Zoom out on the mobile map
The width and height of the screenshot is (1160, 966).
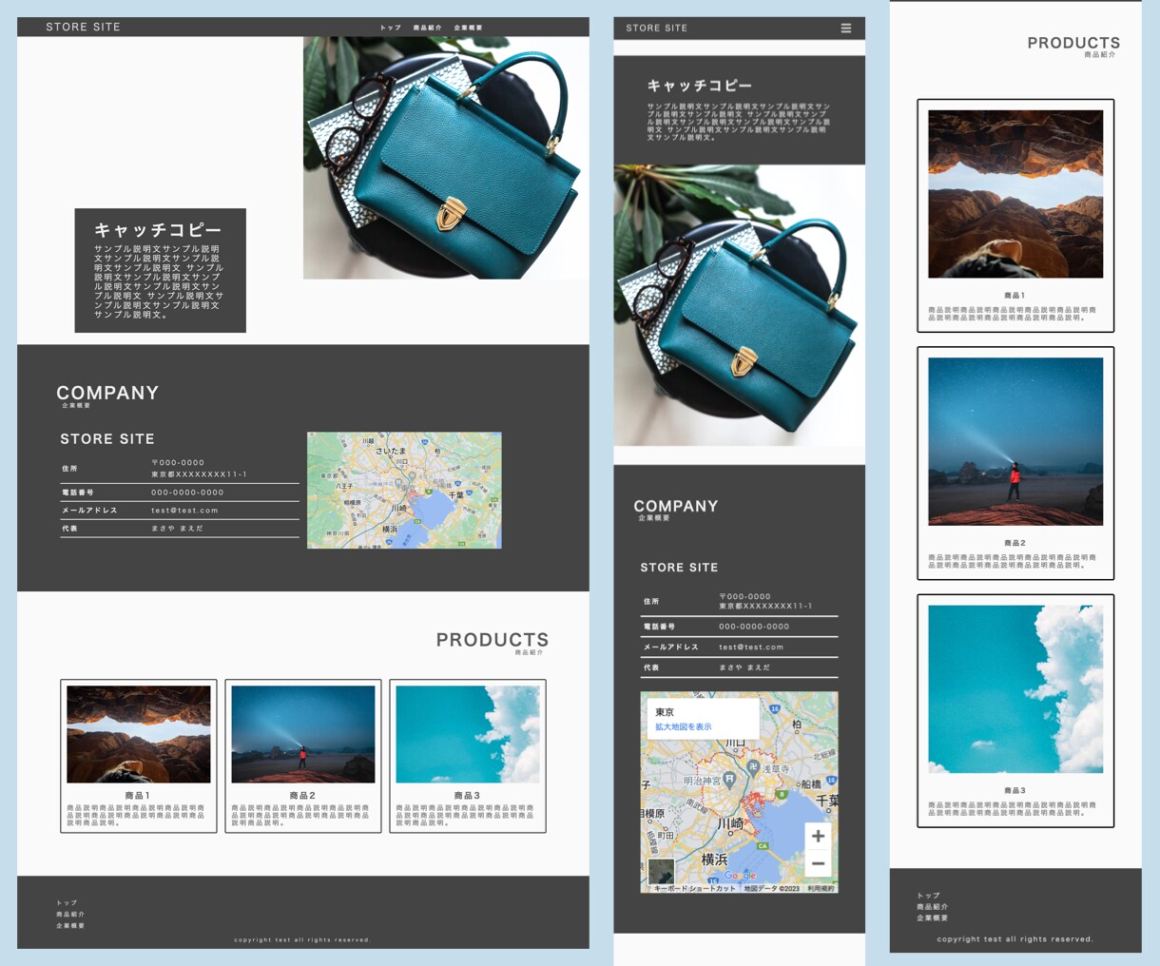818,863
